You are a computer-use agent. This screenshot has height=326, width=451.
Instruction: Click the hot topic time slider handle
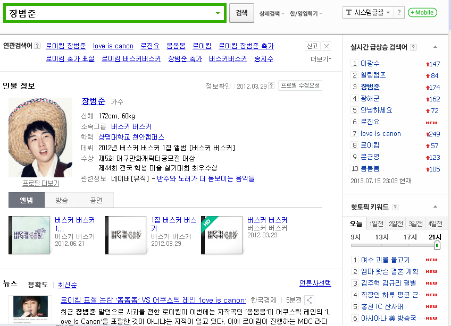tap(437, 245)
